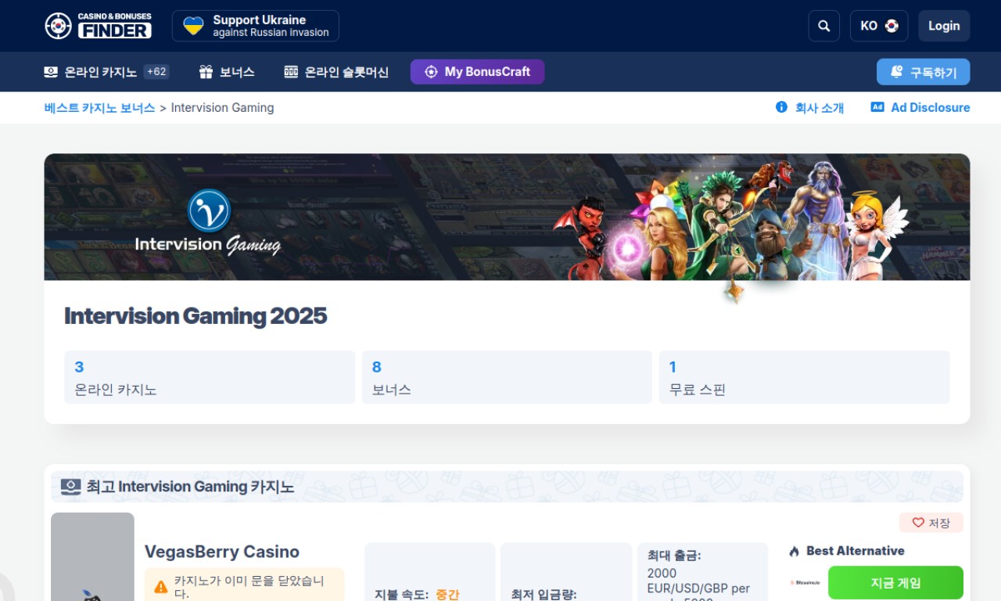
Task: Select the gift icon beside 보너스
Action: tap(206, 72)
